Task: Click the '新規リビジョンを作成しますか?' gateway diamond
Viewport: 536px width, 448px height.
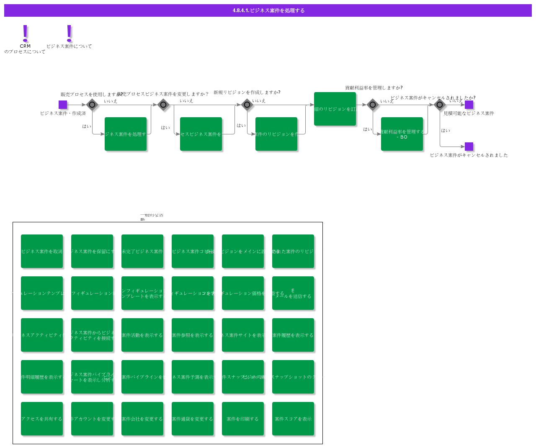Action: point(247,105)
